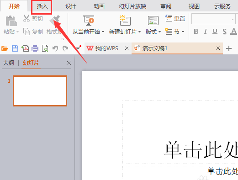Viewport: 238px width, 180px height.
Task: Click the plus new tab button
Action: tap(229, 48)
